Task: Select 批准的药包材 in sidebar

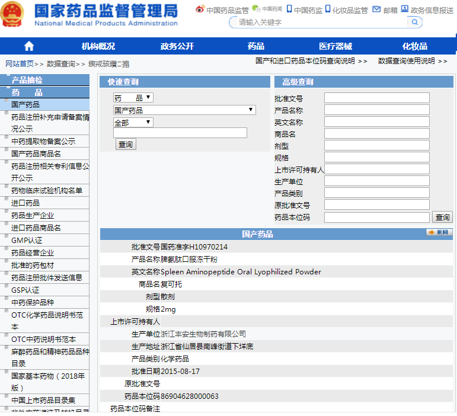Action: pyautogui.click(x=33, y=265)
